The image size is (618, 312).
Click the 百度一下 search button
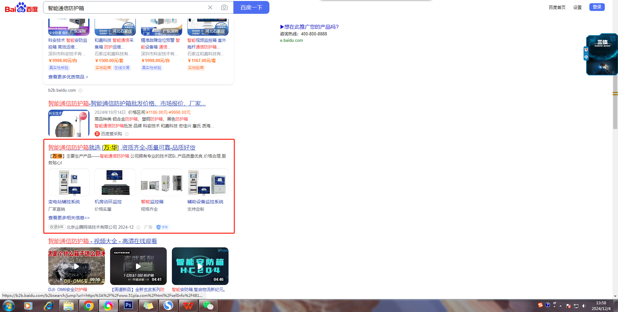pyautogui.click(x=251, y=7)
